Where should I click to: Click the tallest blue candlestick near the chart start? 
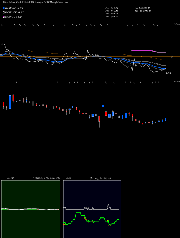(x=10, y=102)
